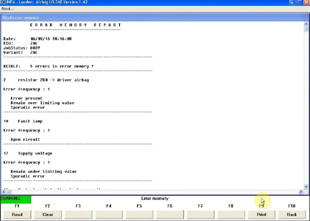Close the INPA Loader window
Viewport: 310px width, 221px height.
coord(307,2)
